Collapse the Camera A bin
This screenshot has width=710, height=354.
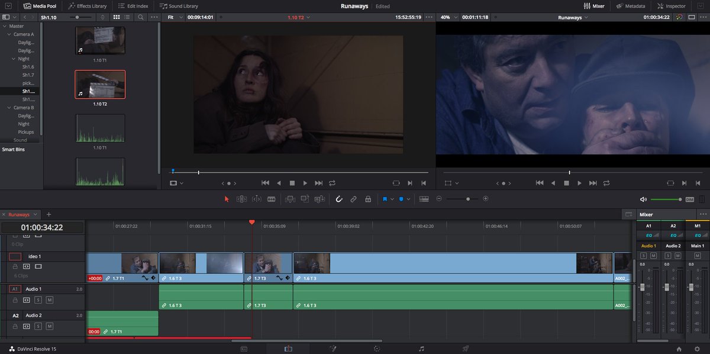pyautogui.click(x=9, y=34)
